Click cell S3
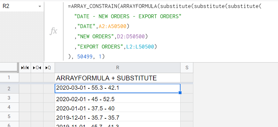The height and width of the screenshot is (127, 278). pos(187,98)
